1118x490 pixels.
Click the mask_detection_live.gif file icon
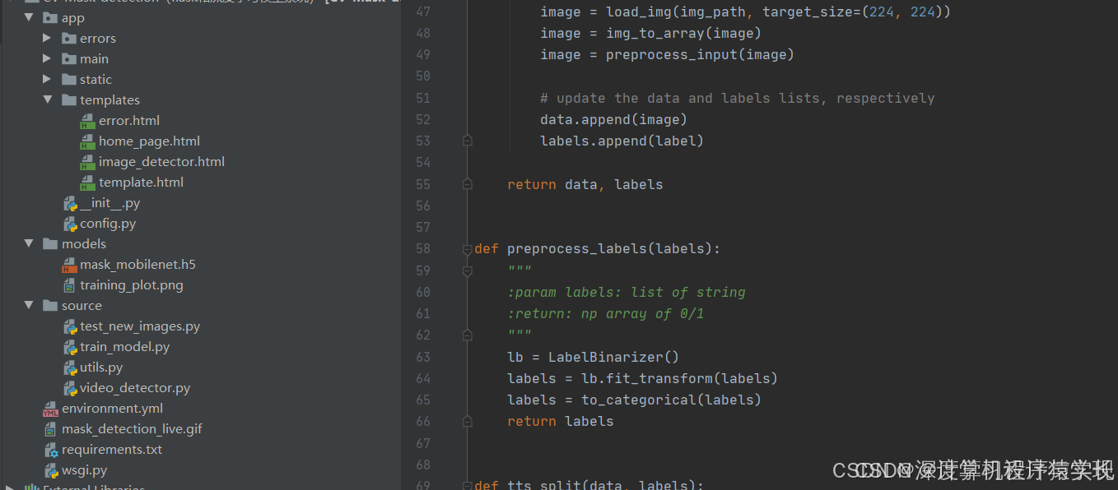(52, 429)
